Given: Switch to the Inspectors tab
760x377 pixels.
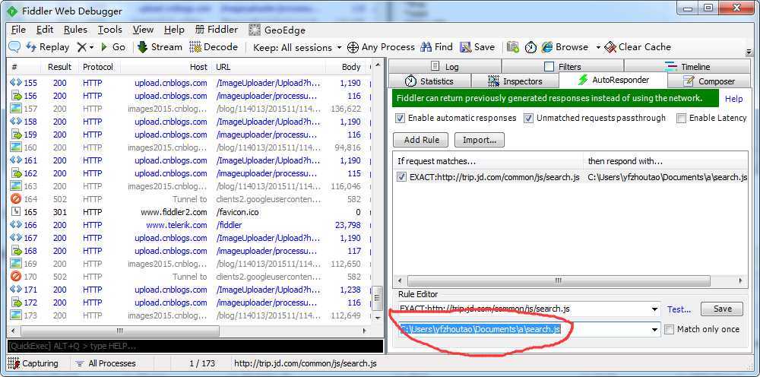Looking at the screenshot, I should [515, 81].
